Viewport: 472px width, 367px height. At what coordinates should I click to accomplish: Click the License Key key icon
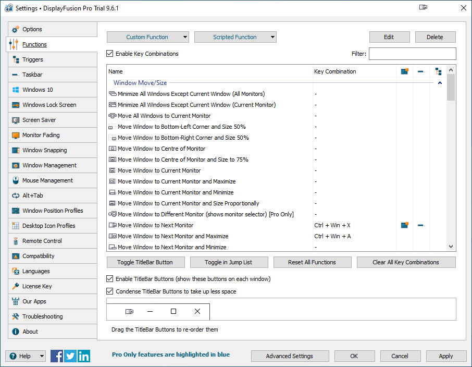[16, 286]
